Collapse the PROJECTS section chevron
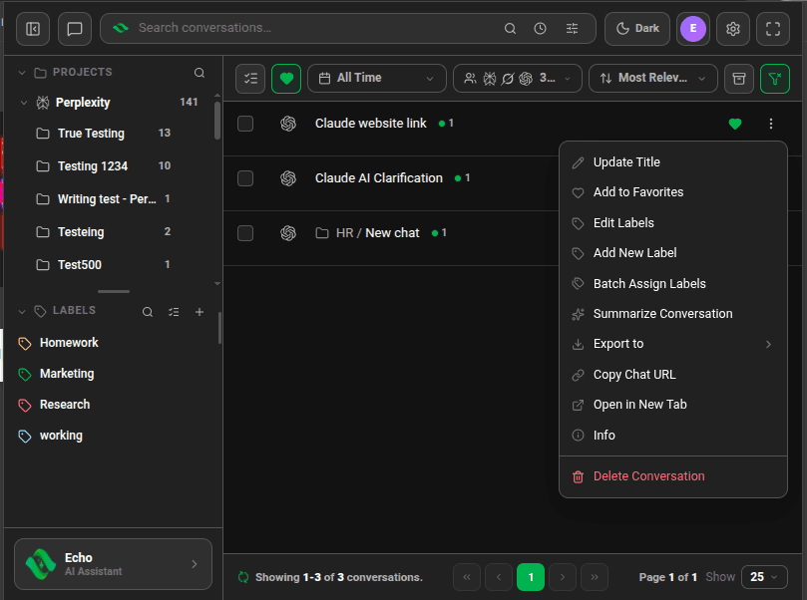 [22, 73]
